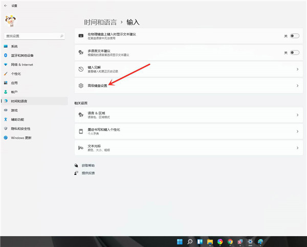
Task: Click the history icon beside 键入见解
Action: click(80, 69)
